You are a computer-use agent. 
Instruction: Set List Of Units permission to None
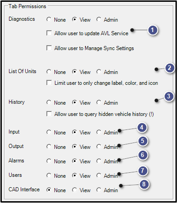click(49, 72)
